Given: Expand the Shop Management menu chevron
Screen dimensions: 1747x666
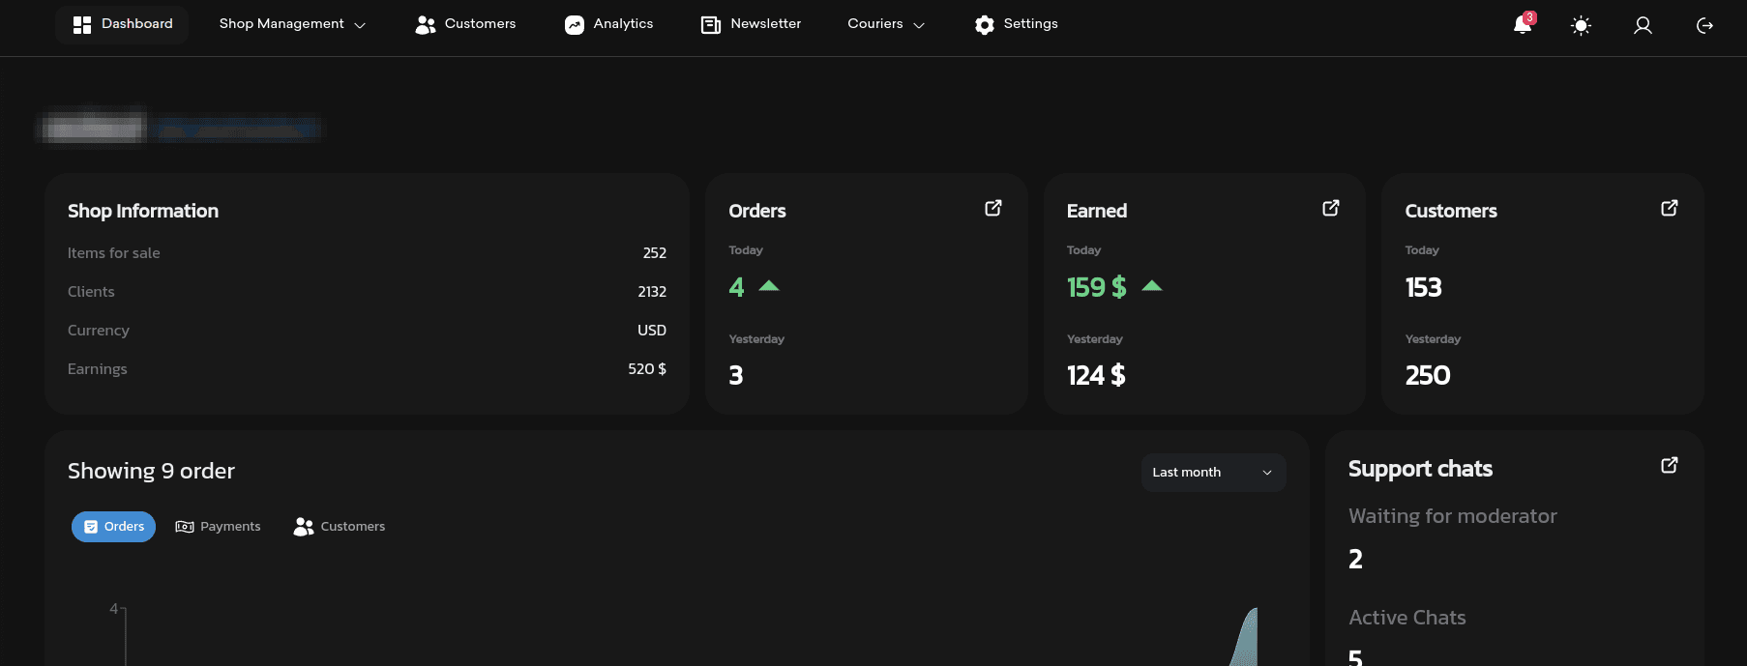Looking at the screenshot, I should 360,25.
